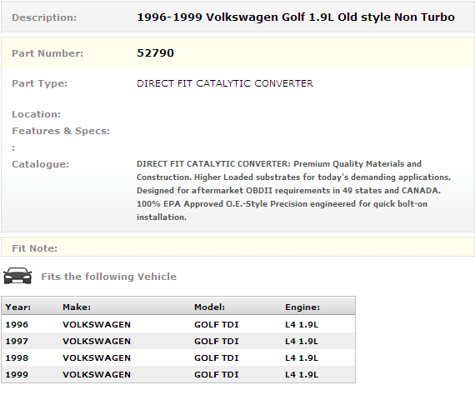Image resolution: width=475 pixels, height=405 pixels.
Task: Click the Fit Note: label
Action: (x=34, y=248)
